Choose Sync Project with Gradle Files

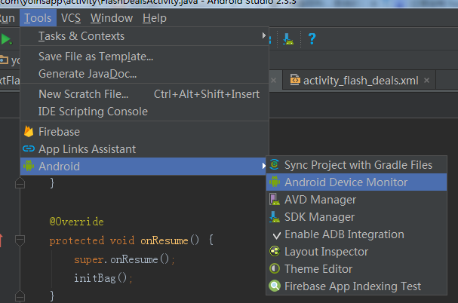[x=358, y=165]
